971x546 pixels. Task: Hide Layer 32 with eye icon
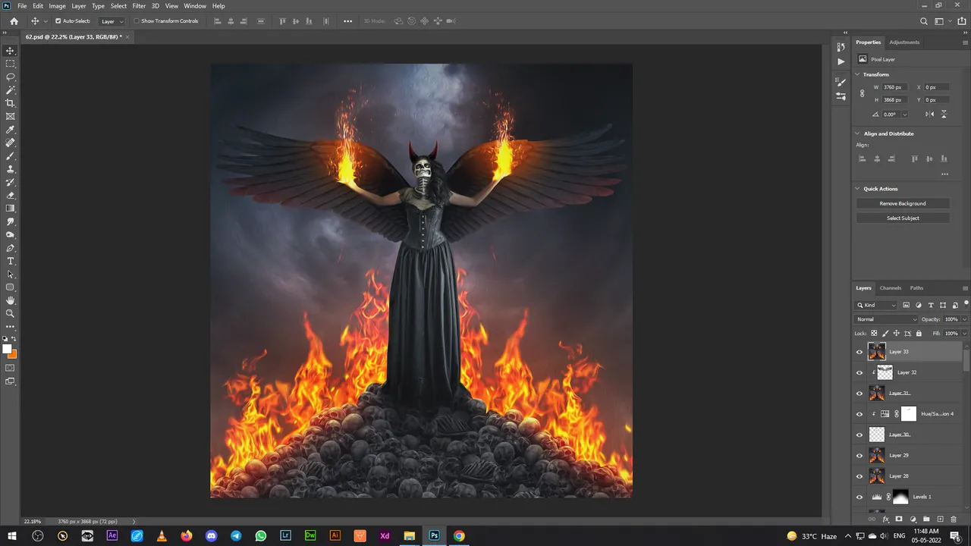pos(859,372)
